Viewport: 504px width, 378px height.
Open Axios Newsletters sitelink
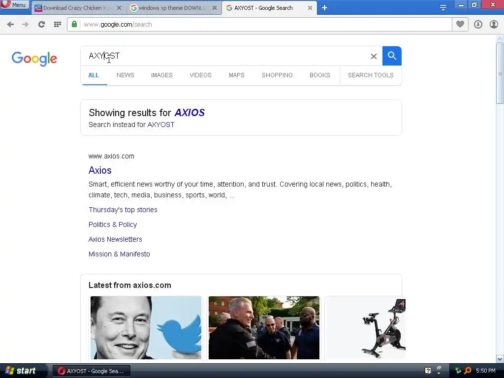click(x=115, y=240)
